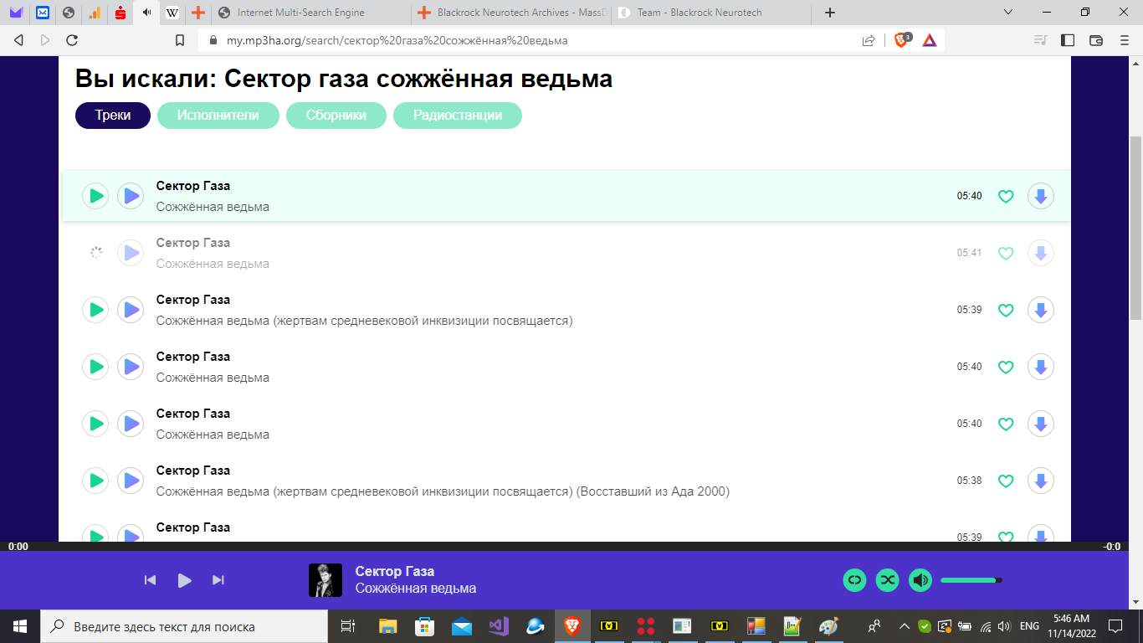Switch to Internet Multi-Search Engine tab
This screenshot has width=1143, height=643.
(x=311, y=13)
